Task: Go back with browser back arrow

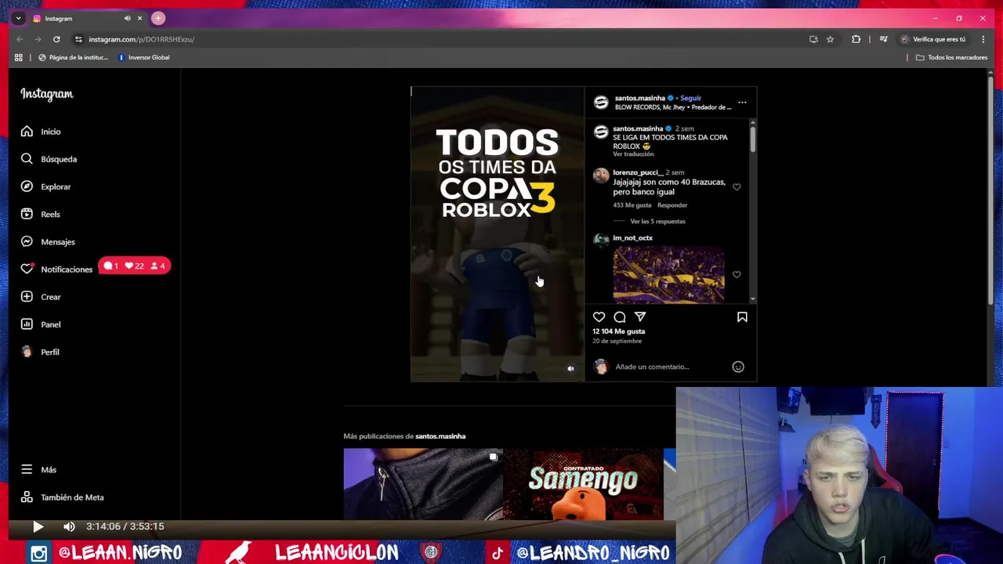Action: click(20, 39)
